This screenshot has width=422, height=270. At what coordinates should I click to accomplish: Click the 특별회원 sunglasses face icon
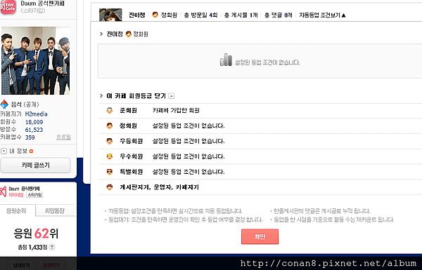pos(110,172)
